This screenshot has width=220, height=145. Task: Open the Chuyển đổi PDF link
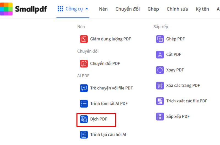[x=105, y=64]
